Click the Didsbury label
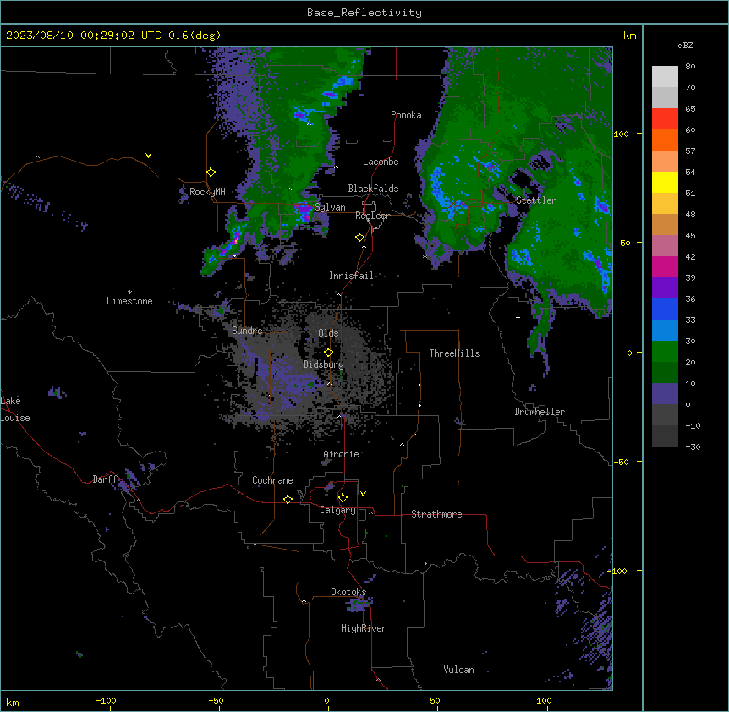The height and width of the screenshot is (712, 729). click(x=324, y=364)
